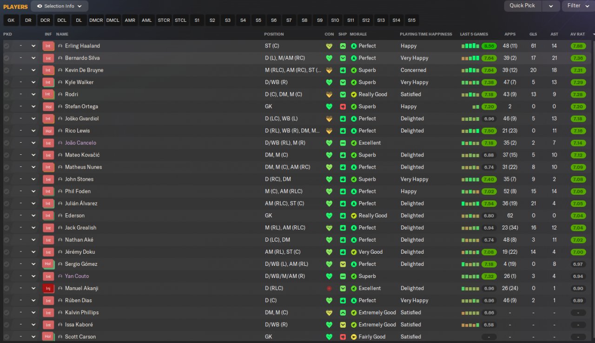Toggle the picked circle for Ederson
595x343 pixels.
[7, 216]
